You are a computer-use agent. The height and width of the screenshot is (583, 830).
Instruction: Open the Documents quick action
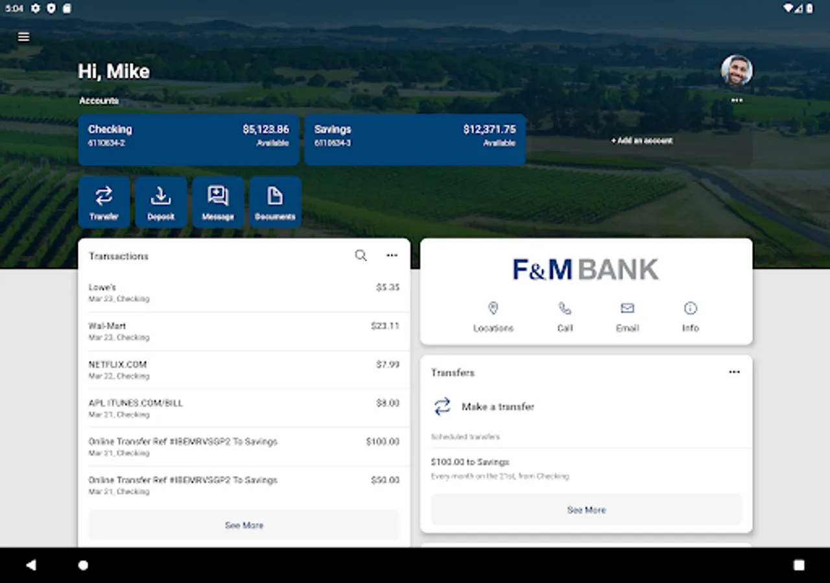(275, 202)
